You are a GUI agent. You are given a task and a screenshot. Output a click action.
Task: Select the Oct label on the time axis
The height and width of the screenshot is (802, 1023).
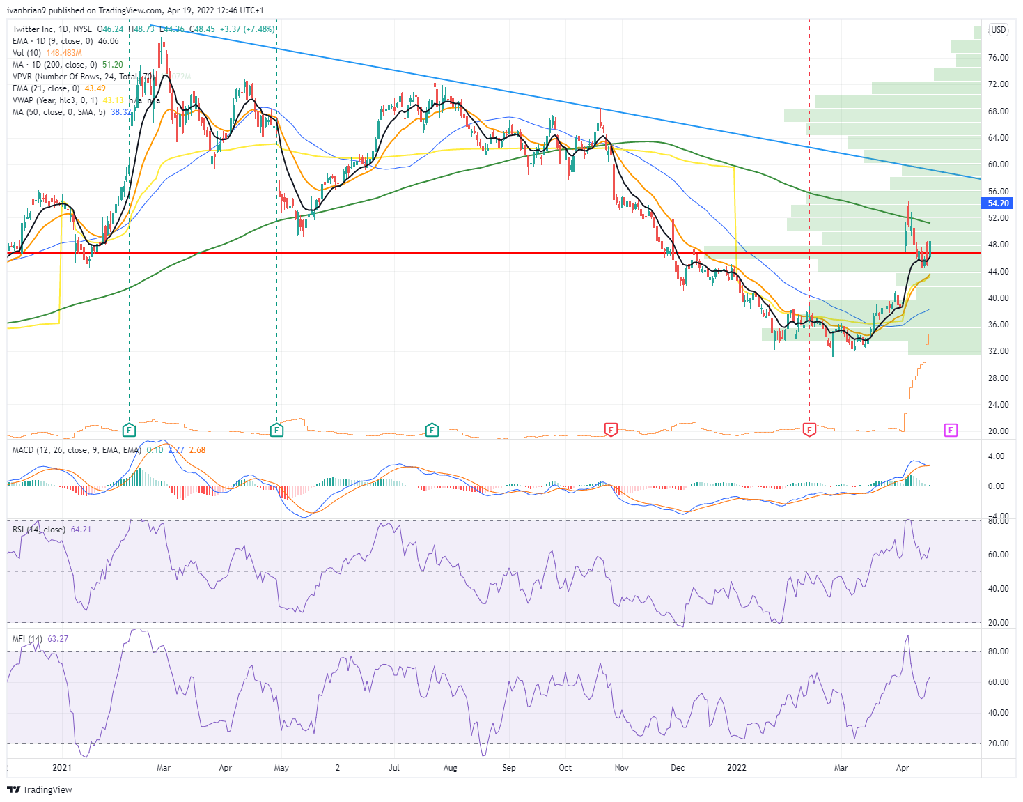[x=565, y=768]
